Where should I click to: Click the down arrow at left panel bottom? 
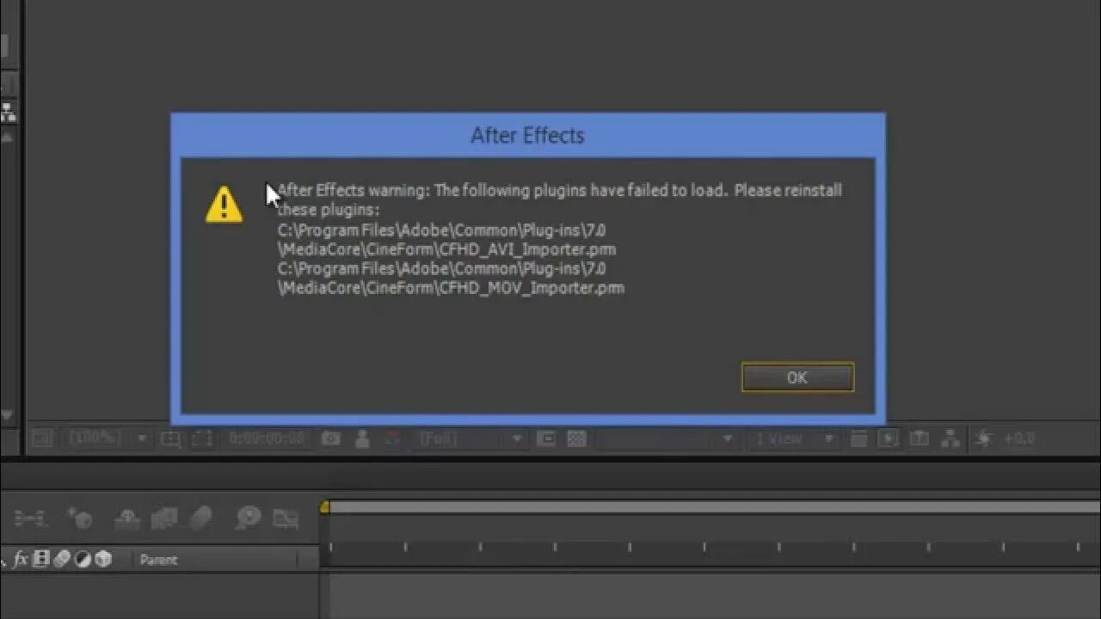(x=7, y=416)
